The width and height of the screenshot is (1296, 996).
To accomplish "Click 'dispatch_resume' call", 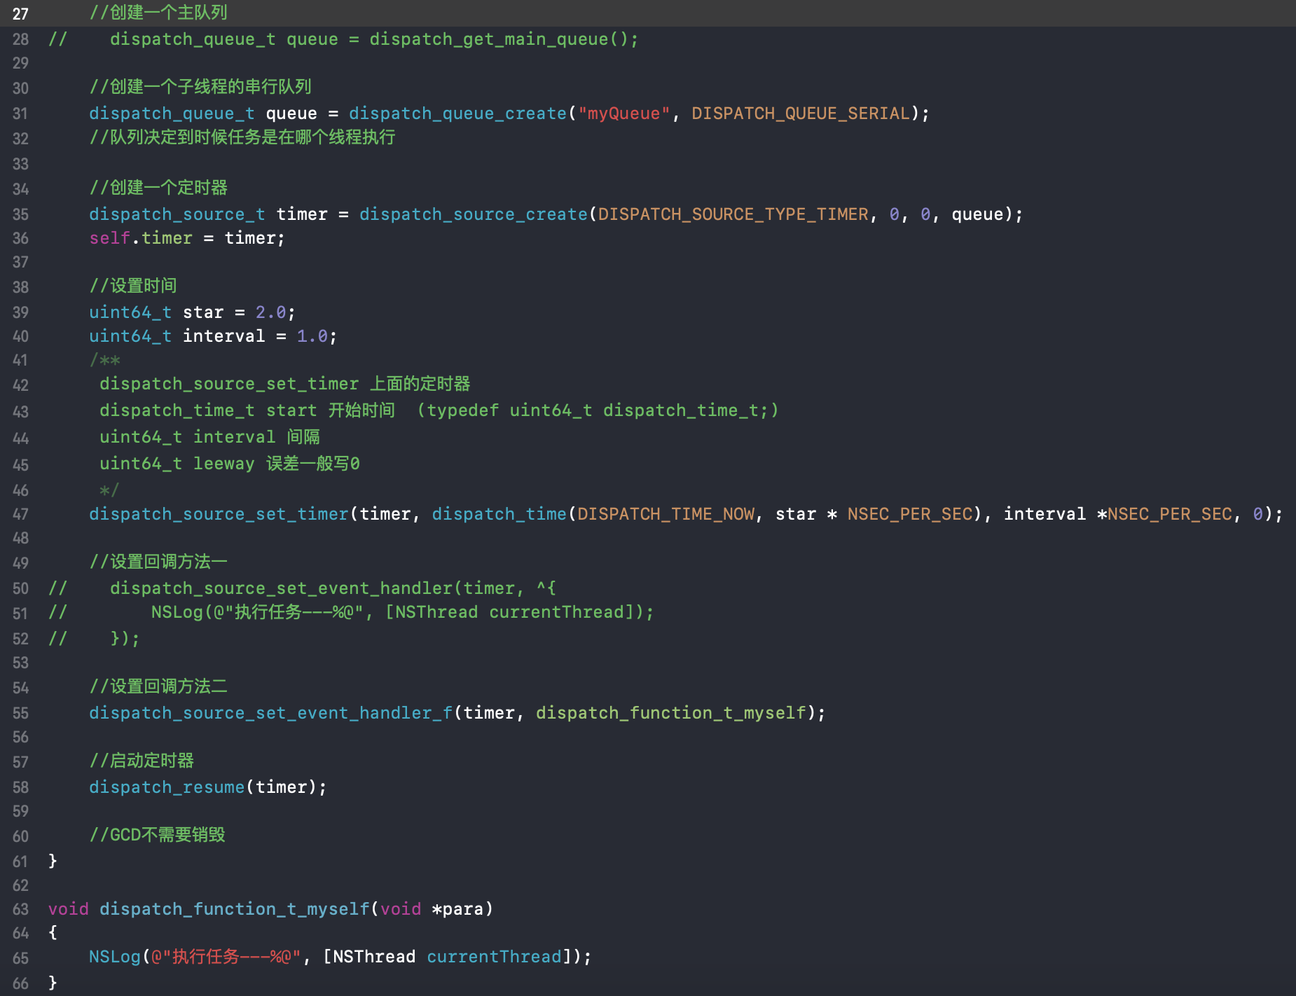I will (x=167, y=787).
